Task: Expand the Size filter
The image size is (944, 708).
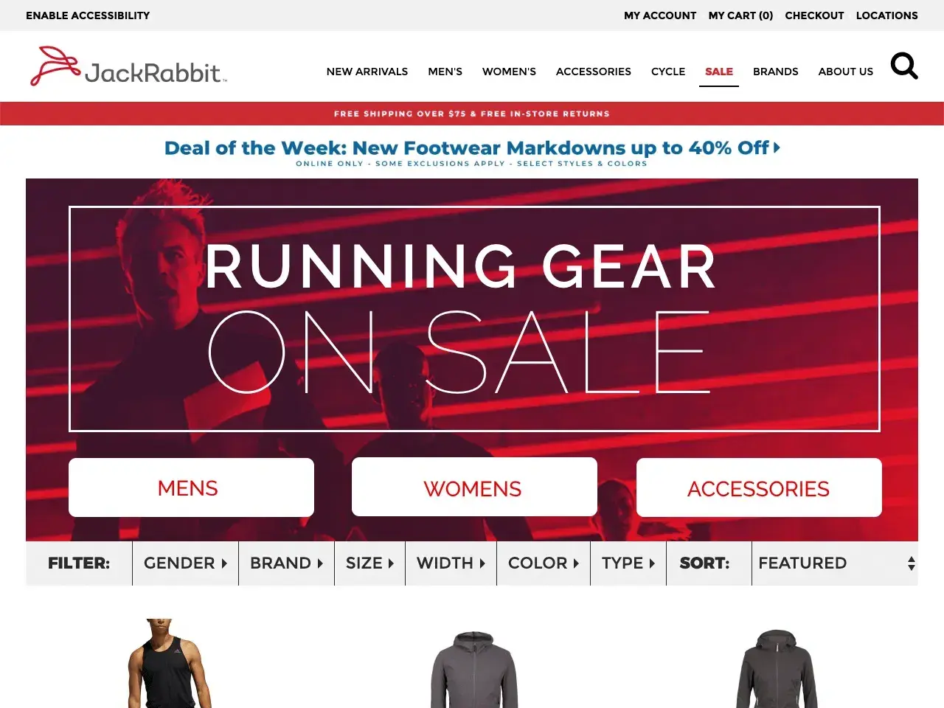Action: click(x=369, y=563)
